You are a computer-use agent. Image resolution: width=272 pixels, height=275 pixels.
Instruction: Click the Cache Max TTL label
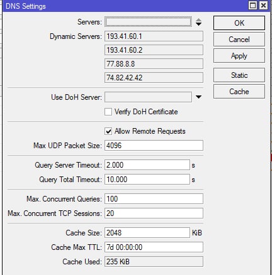[76, 247]
